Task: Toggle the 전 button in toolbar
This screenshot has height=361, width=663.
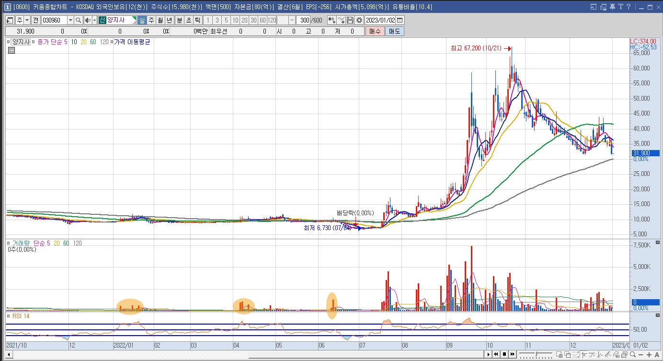Action: 35,20
